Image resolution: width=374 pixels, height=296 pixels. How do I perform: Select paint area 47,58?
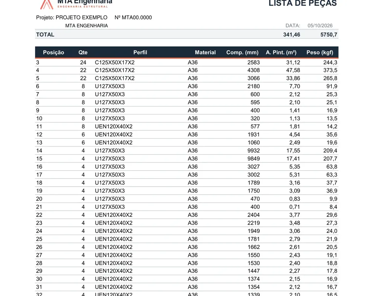pyautogui.click(x=293, y=71)
